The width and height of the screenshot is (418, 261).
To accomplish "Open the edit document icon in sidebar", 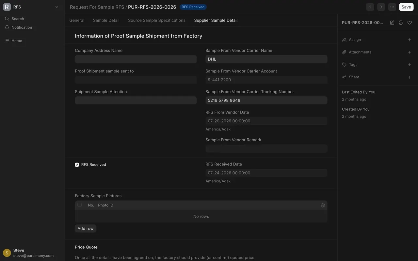I will [392, 23].
